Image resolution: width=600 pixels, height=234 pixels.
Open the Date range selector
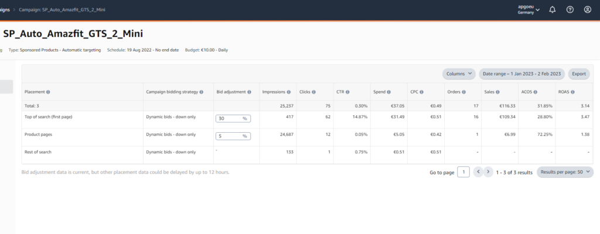coord(522,74)
